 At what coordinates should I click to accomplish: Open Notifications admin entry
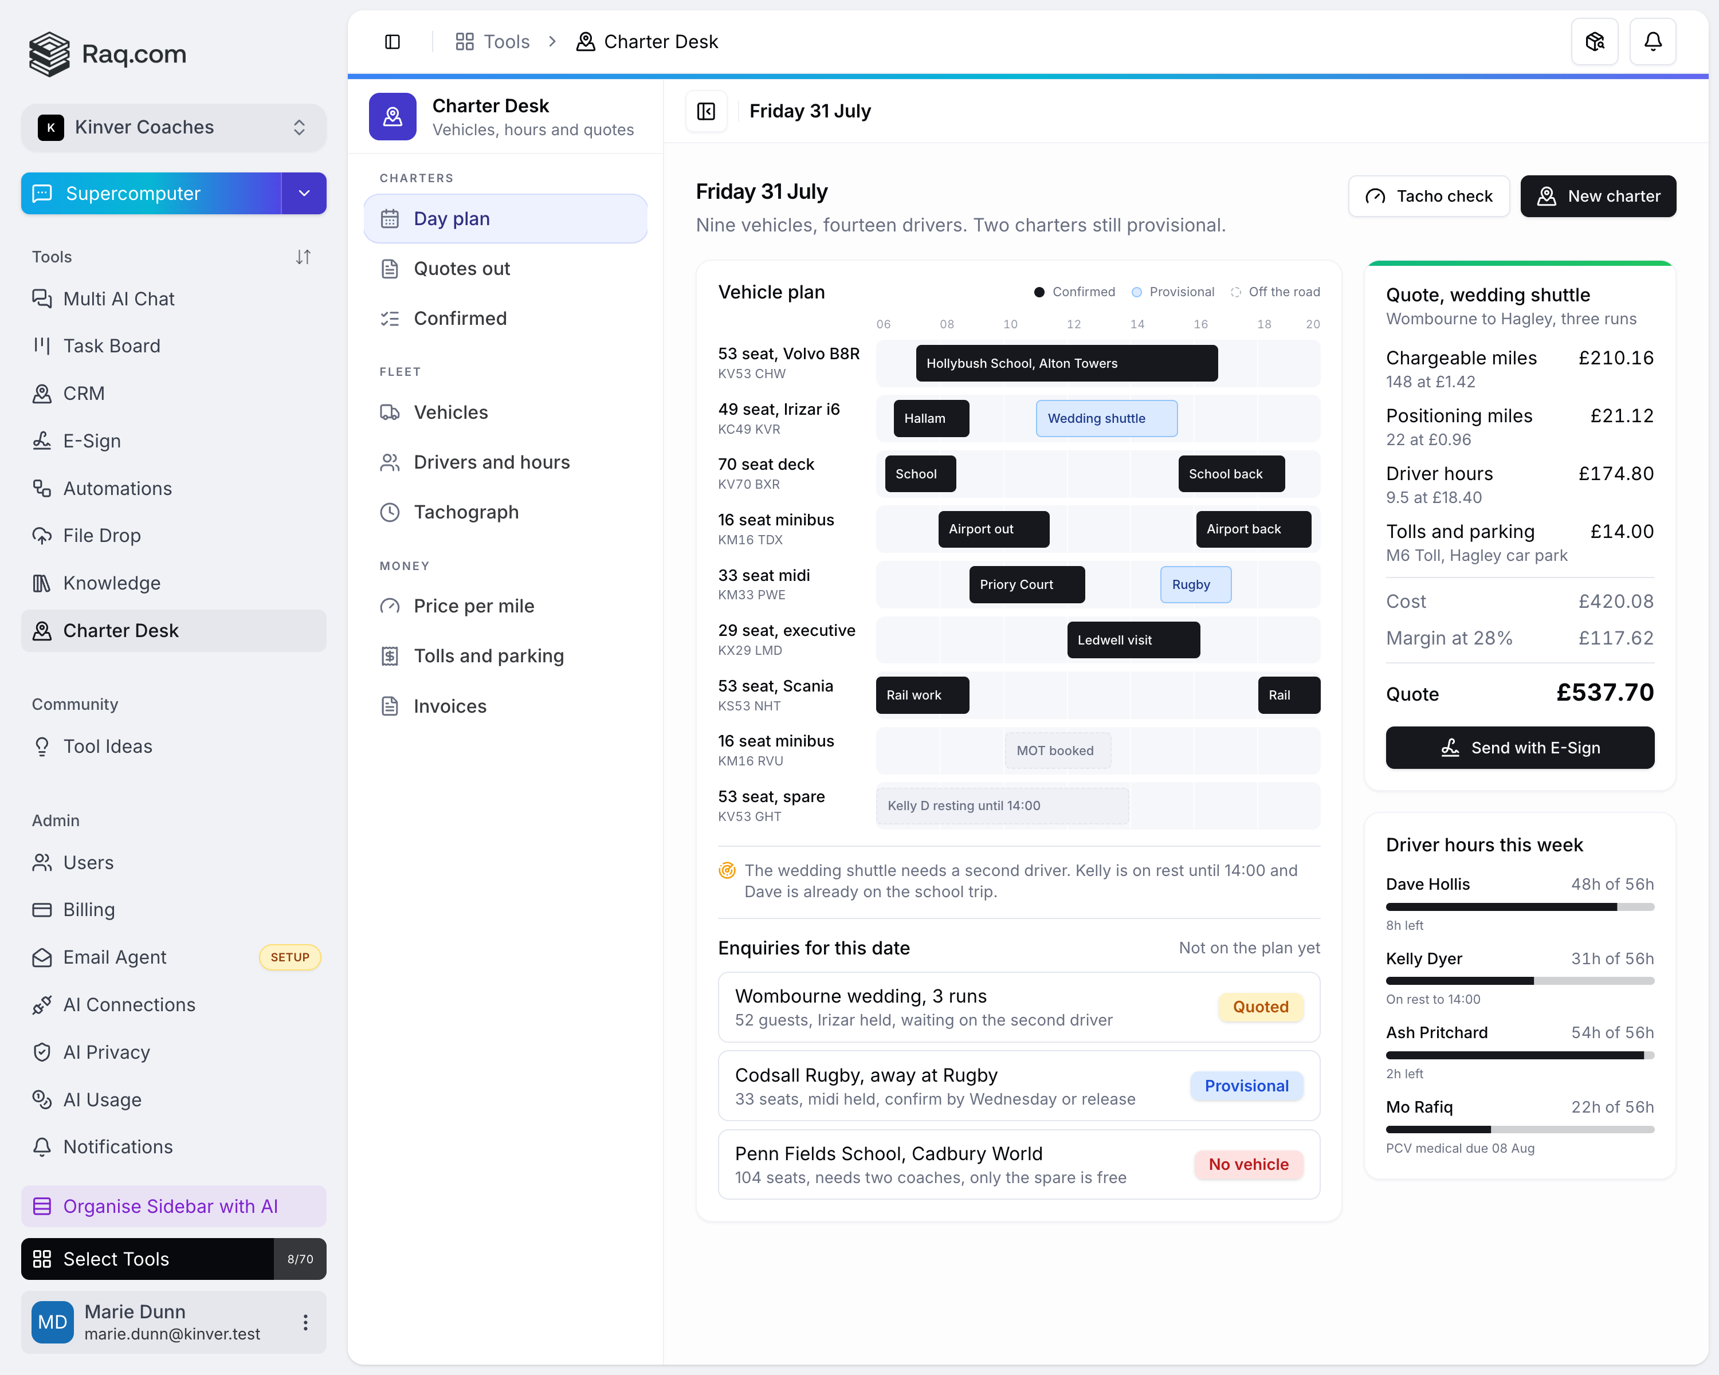point(173,1147)
